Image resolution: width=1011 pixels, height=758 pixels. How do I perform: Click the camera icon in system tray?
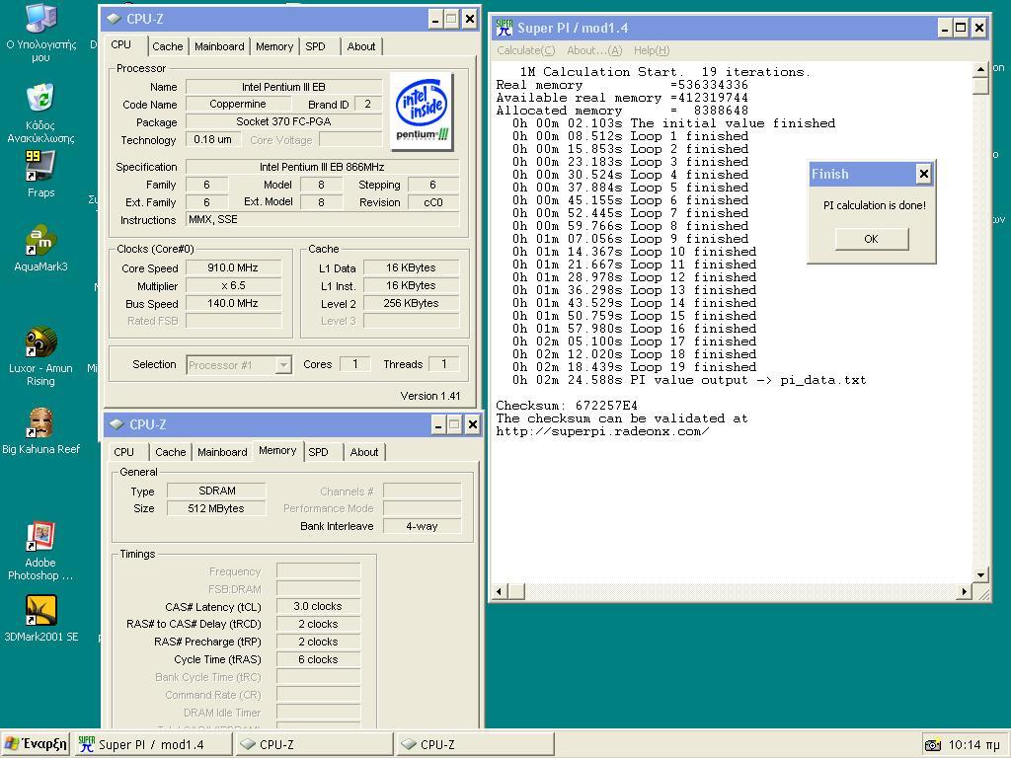932,745
